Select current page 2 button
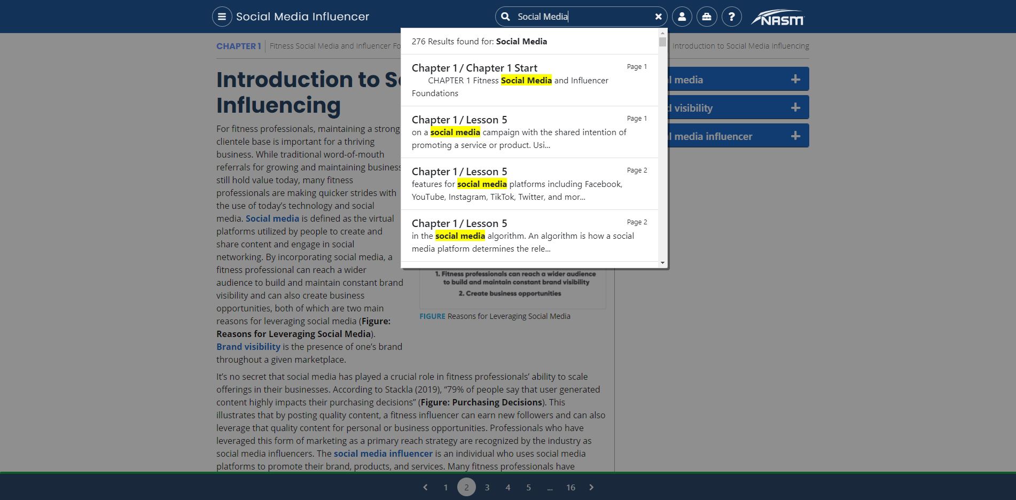The width and height of the screenshot is (1016, 500). [466, 487]
